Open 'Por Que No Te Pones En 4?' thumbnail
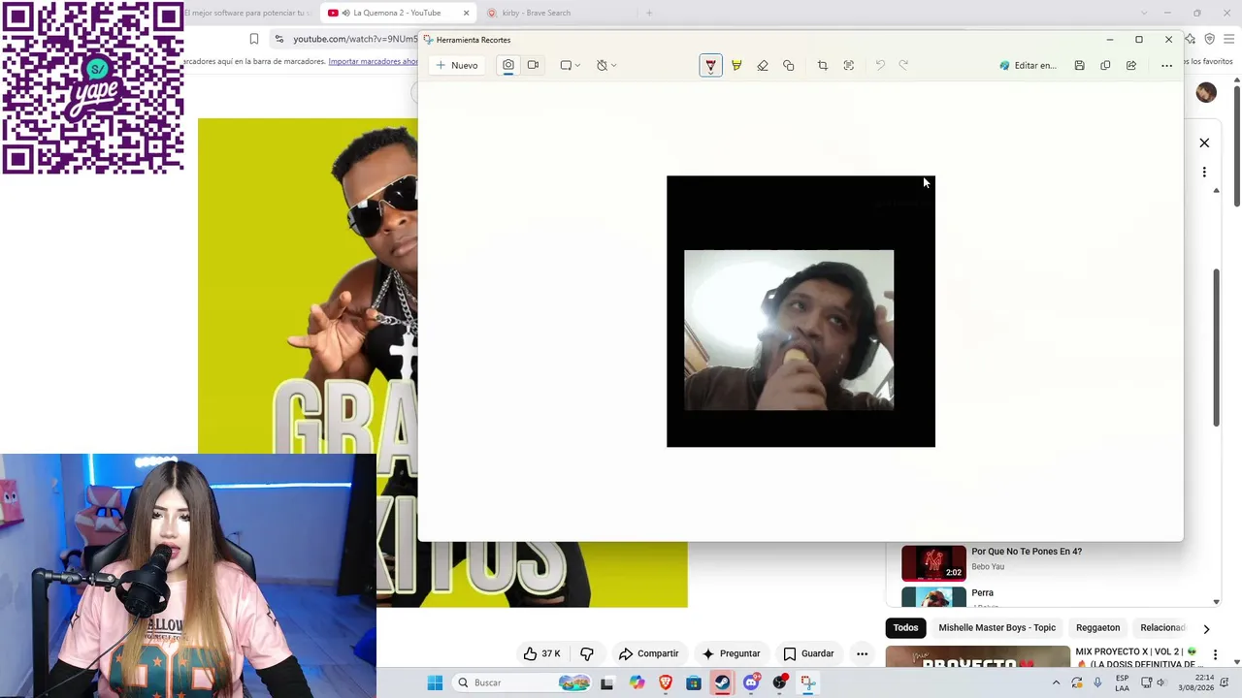The width and height of the screenshot is (1242, 698). [x=933, y=563]
